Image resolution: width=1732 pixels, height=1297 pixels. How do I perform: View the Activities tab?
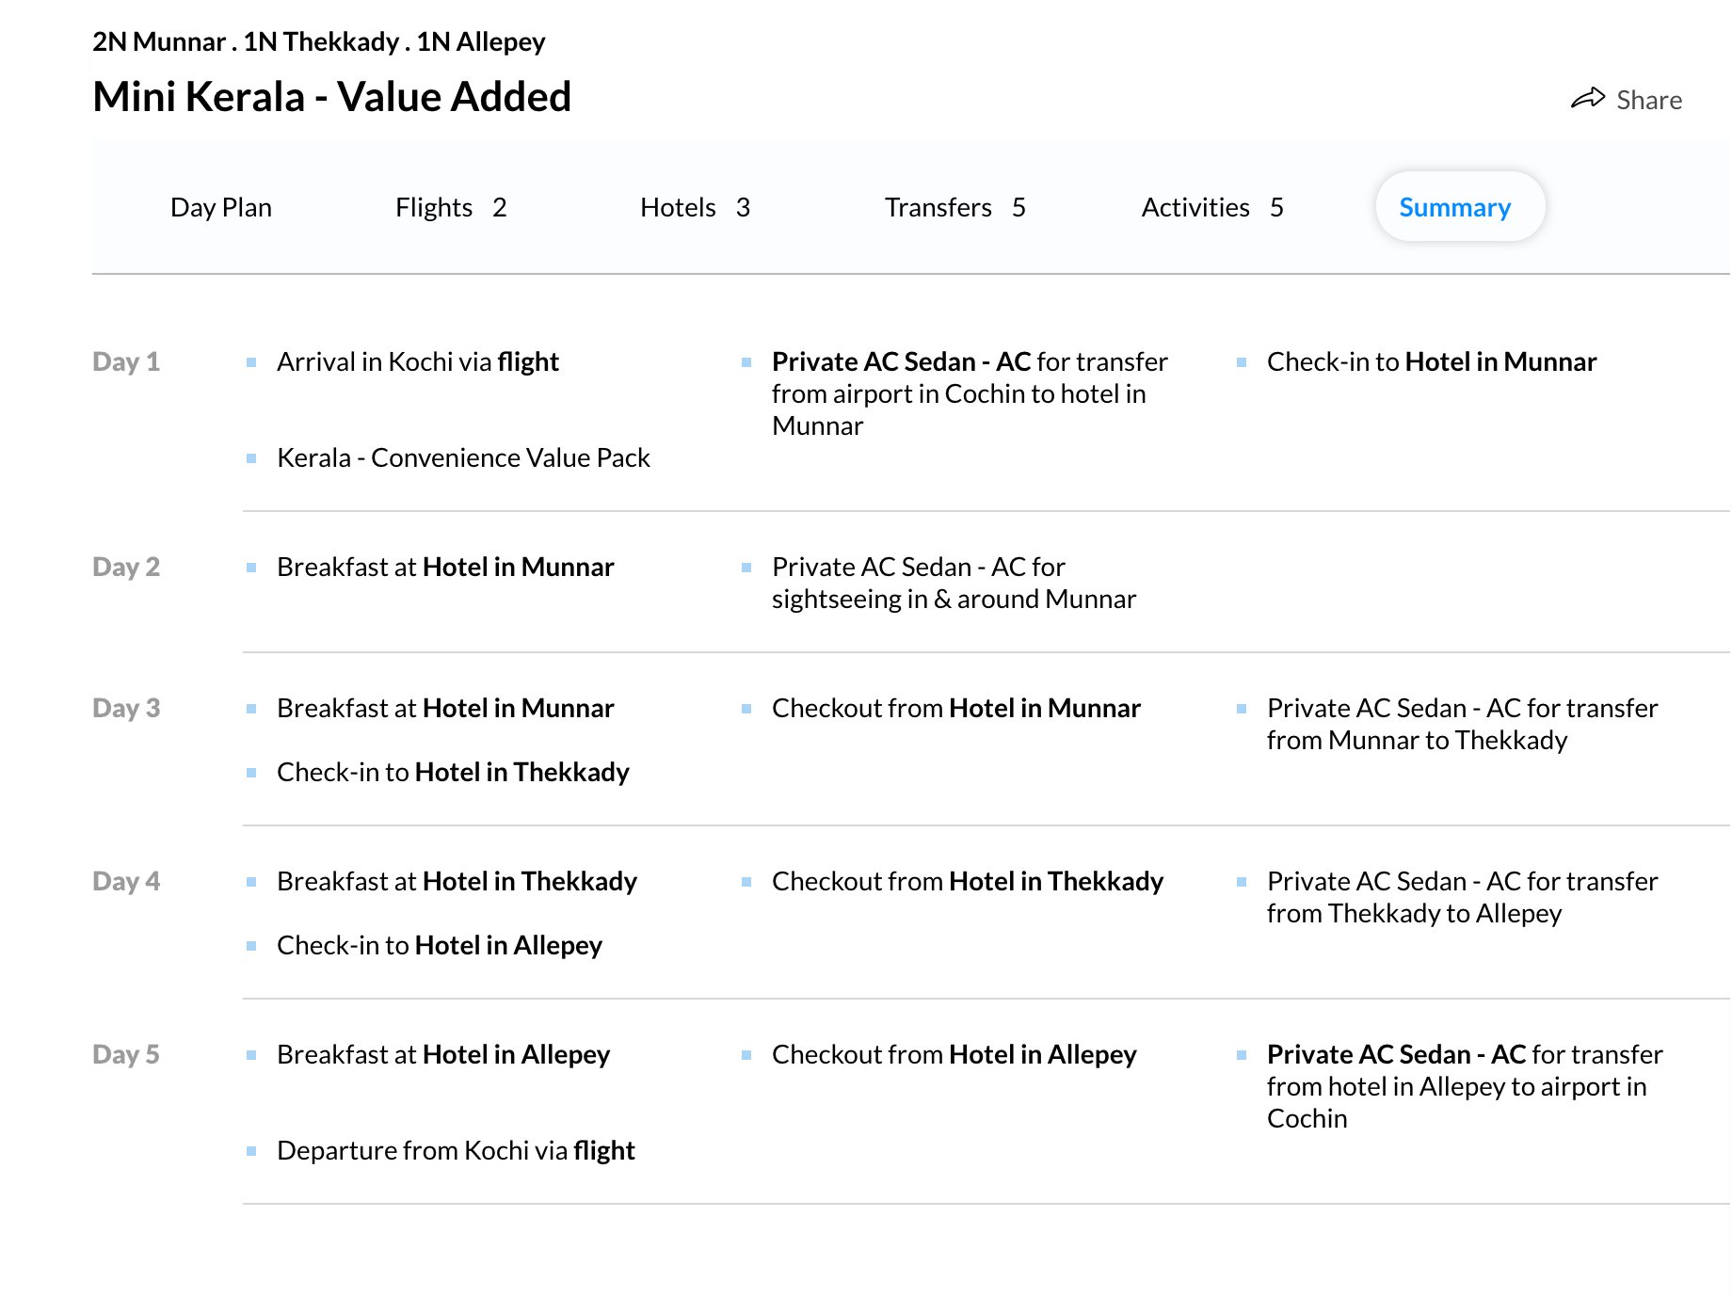pos(1212,207)
